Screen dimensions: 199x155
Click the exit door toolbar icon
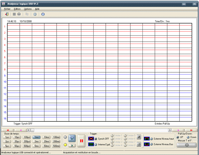pos(7,14)
